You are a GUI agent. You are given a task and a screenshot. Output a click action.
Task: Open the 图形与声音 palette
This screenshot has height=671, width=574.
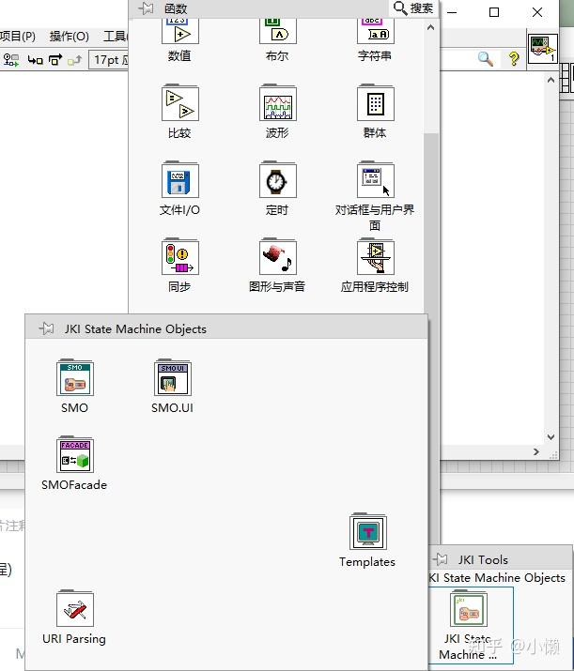[x=277, y=257]
